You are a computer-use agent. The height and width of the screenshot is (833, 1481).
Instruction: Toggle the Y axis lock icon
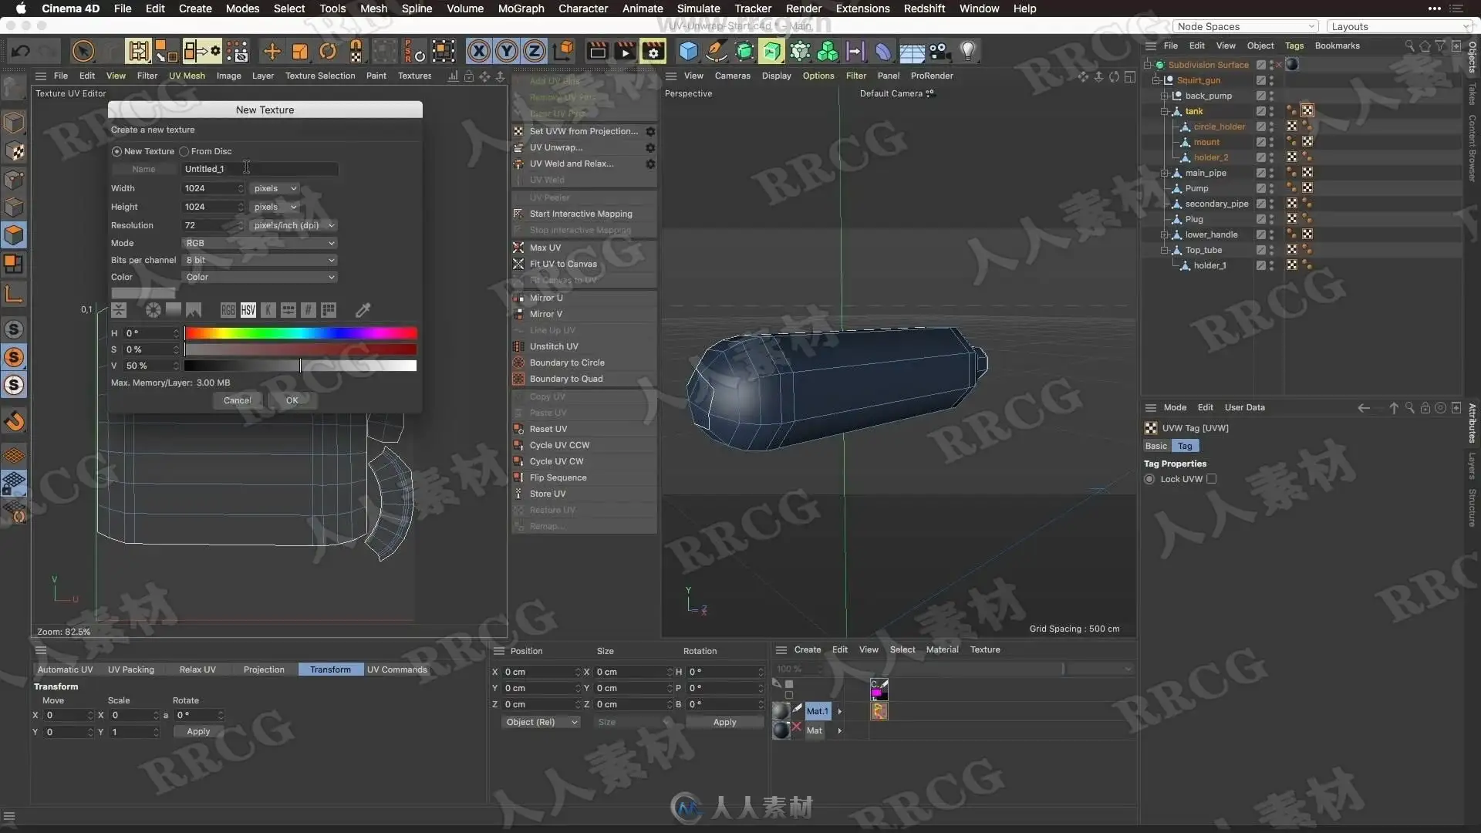[507, 52]
